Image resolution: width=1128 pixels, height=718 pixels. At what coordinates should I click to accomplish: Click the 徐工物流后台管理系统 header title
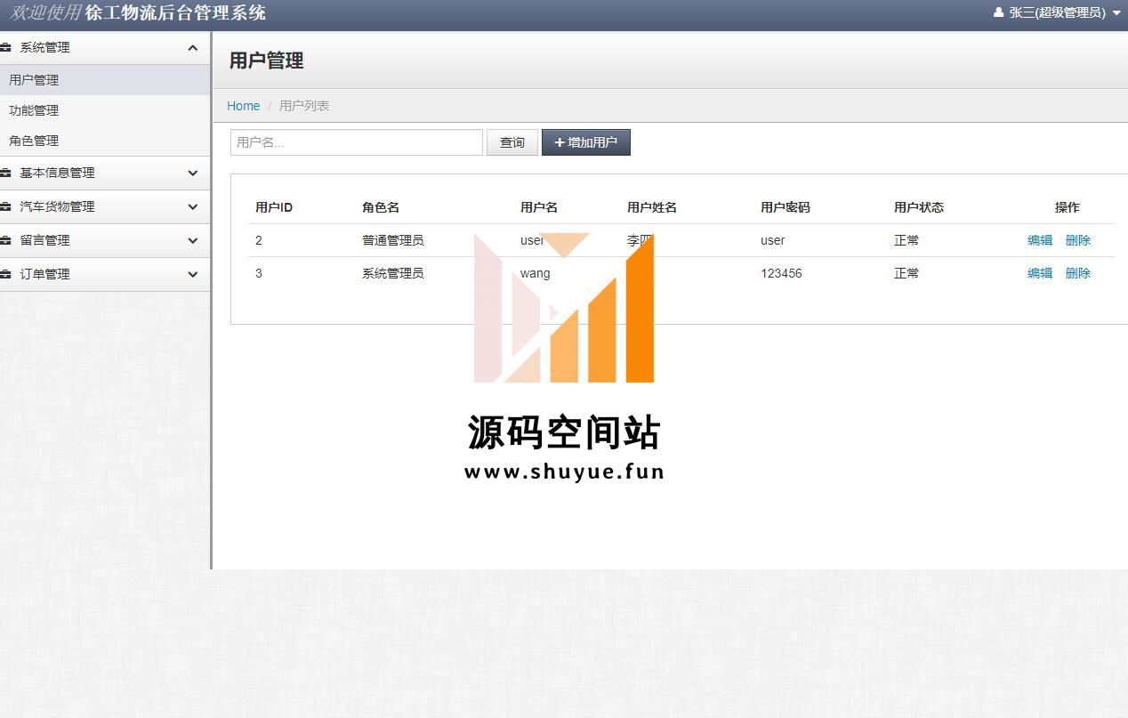click(x=175, y=12)
